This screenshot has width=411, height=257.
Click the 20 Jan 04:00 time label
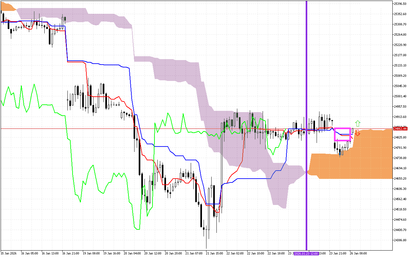(132, 253)
